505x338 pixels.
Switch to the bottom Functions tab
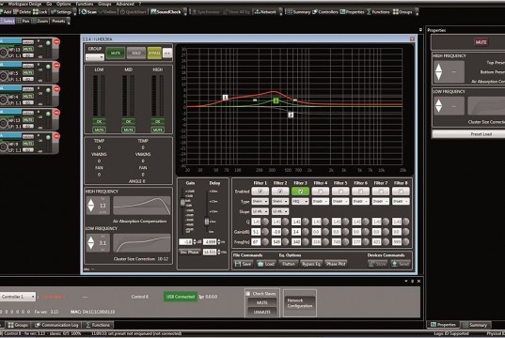point(98,325)
